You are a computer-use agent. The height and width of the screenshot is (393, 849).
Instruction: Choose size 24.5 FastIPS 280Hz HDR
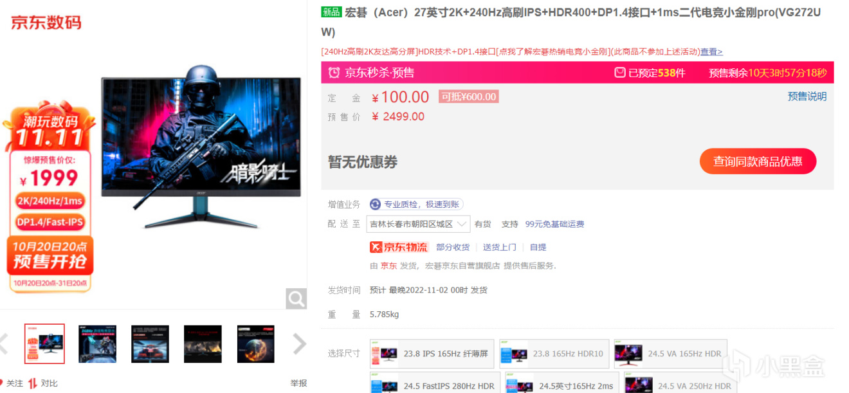435,384
